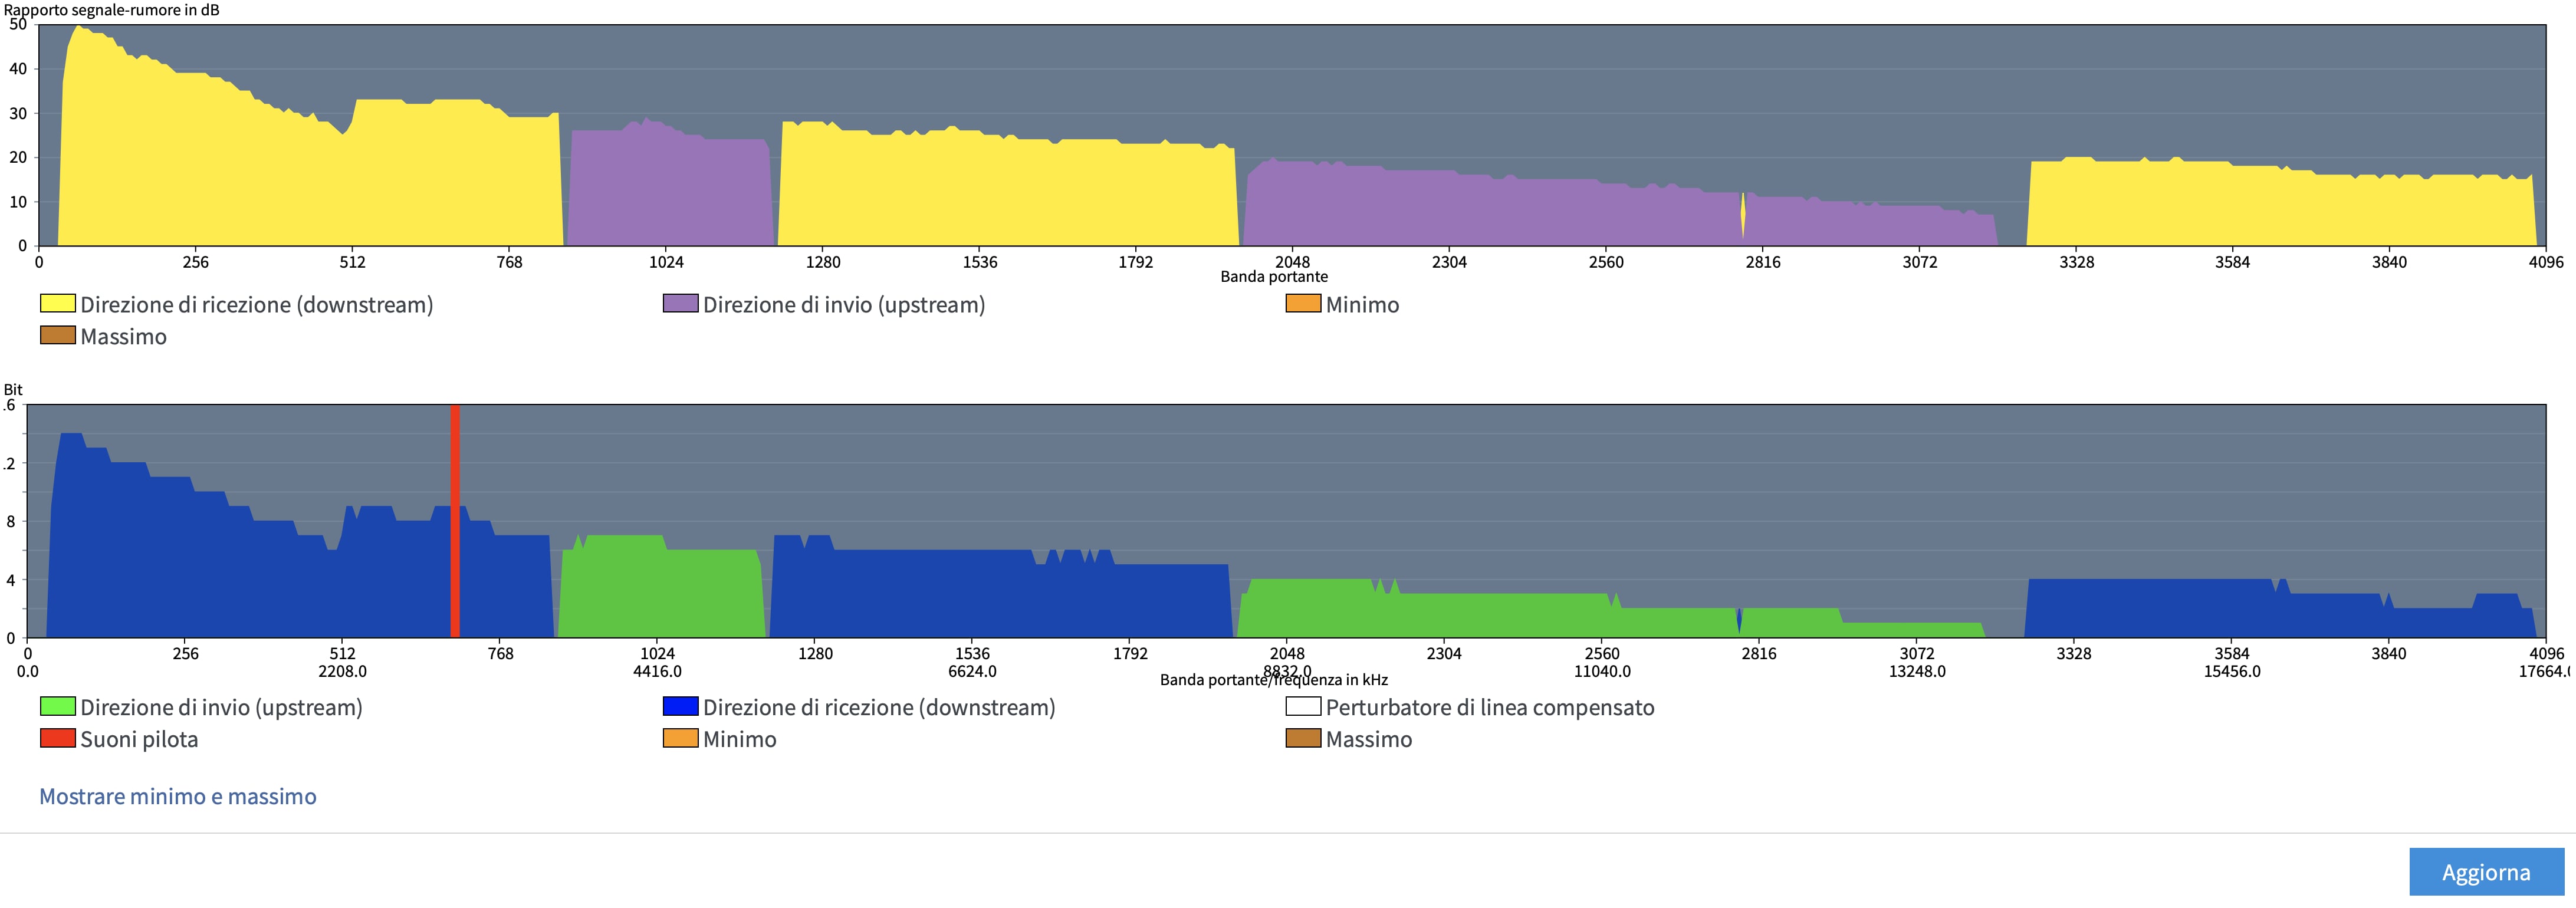Click the orange Minimo swatch in top legend
The image size is (2576, 908).
coord(1303,303)
